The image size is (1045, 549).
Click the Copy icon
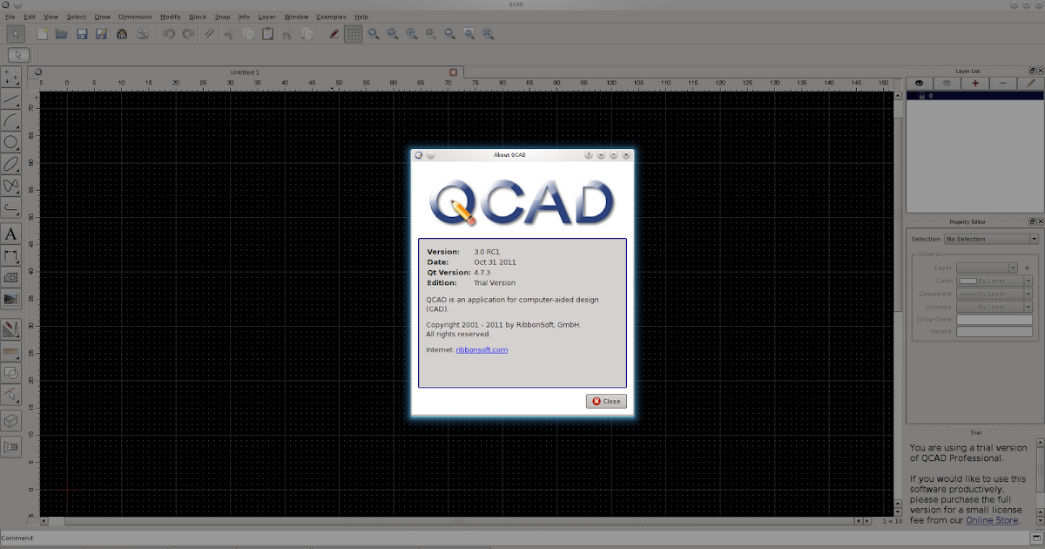248,34
